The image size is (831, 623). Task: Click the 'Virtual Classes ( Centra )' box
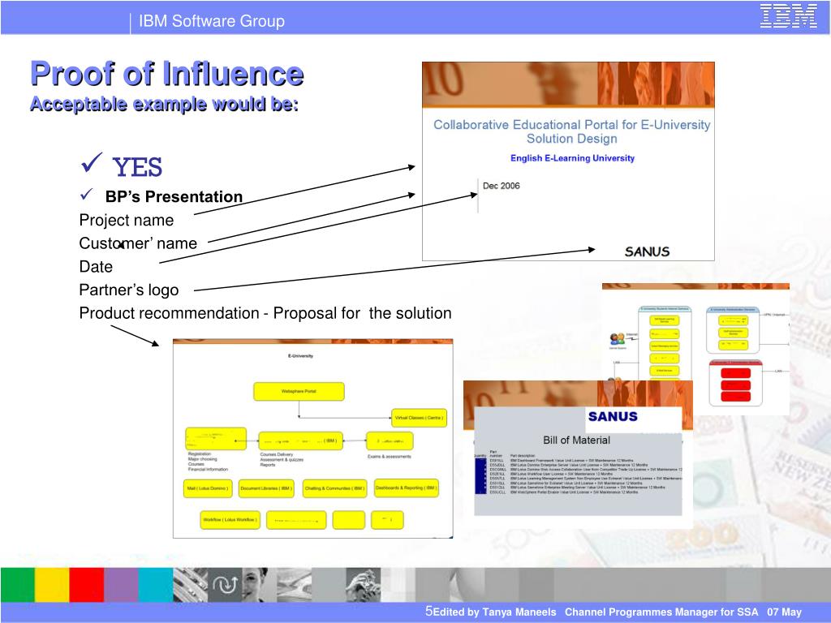coord(419,418)
